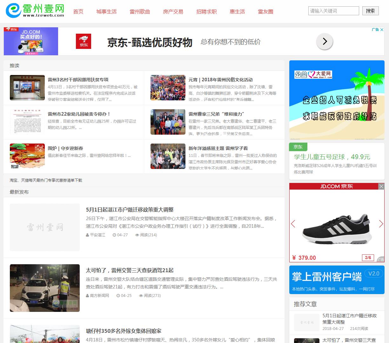Click the 3/6 carousel page indicator
This screenshot has height=343, width=389.
coord(368,258)
